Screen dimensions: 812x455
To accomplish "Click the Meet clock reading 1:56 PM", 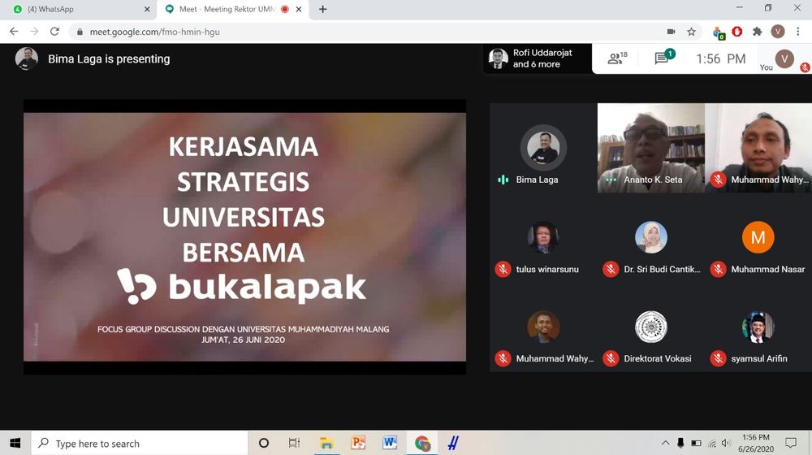I will [720, 58].
